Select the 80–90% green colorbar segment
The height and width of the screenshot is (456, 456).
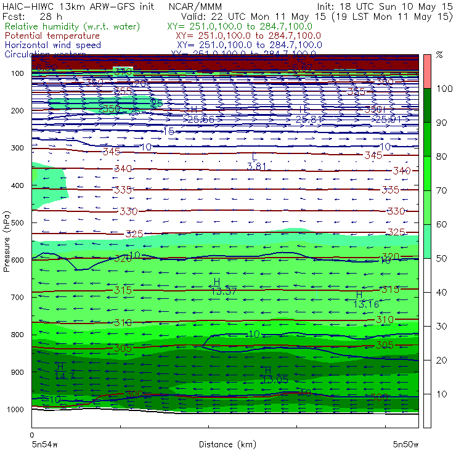[x=427, y=139]
